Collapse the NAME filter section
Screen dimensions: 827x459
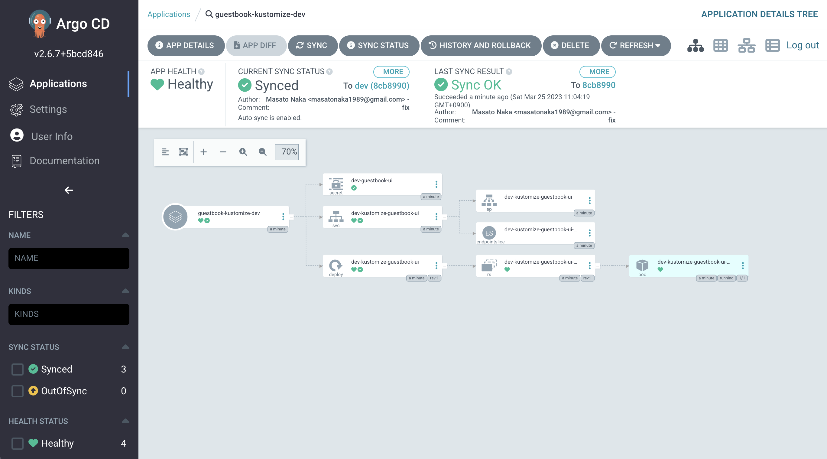125,235
